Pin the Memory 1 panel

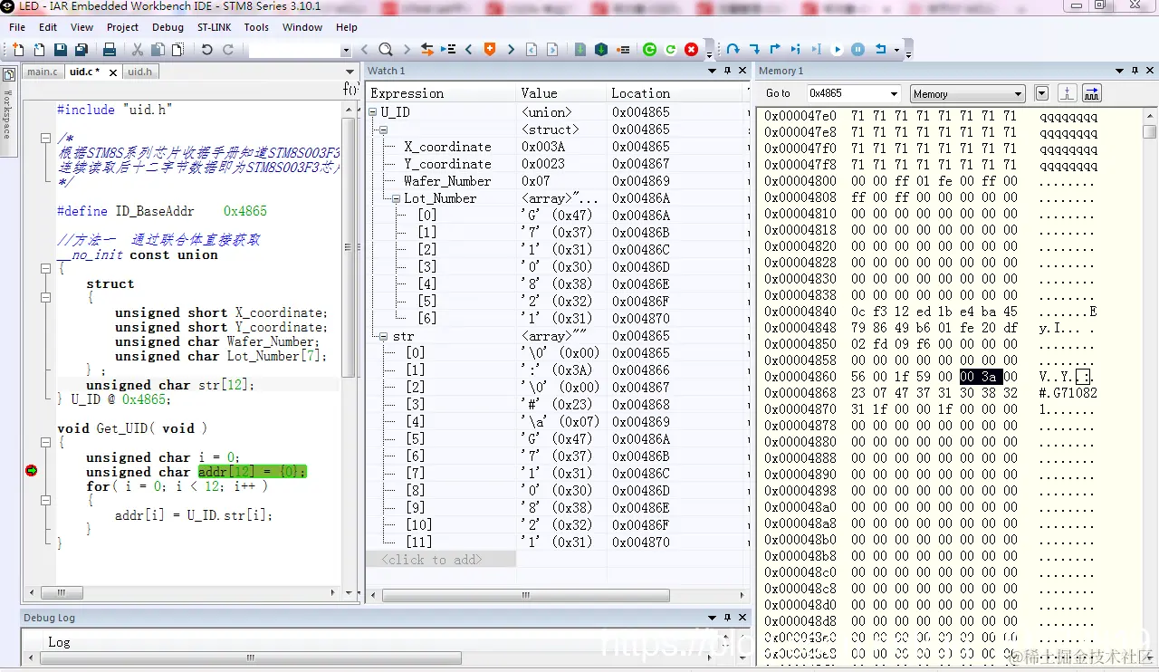click(1135, 71)
